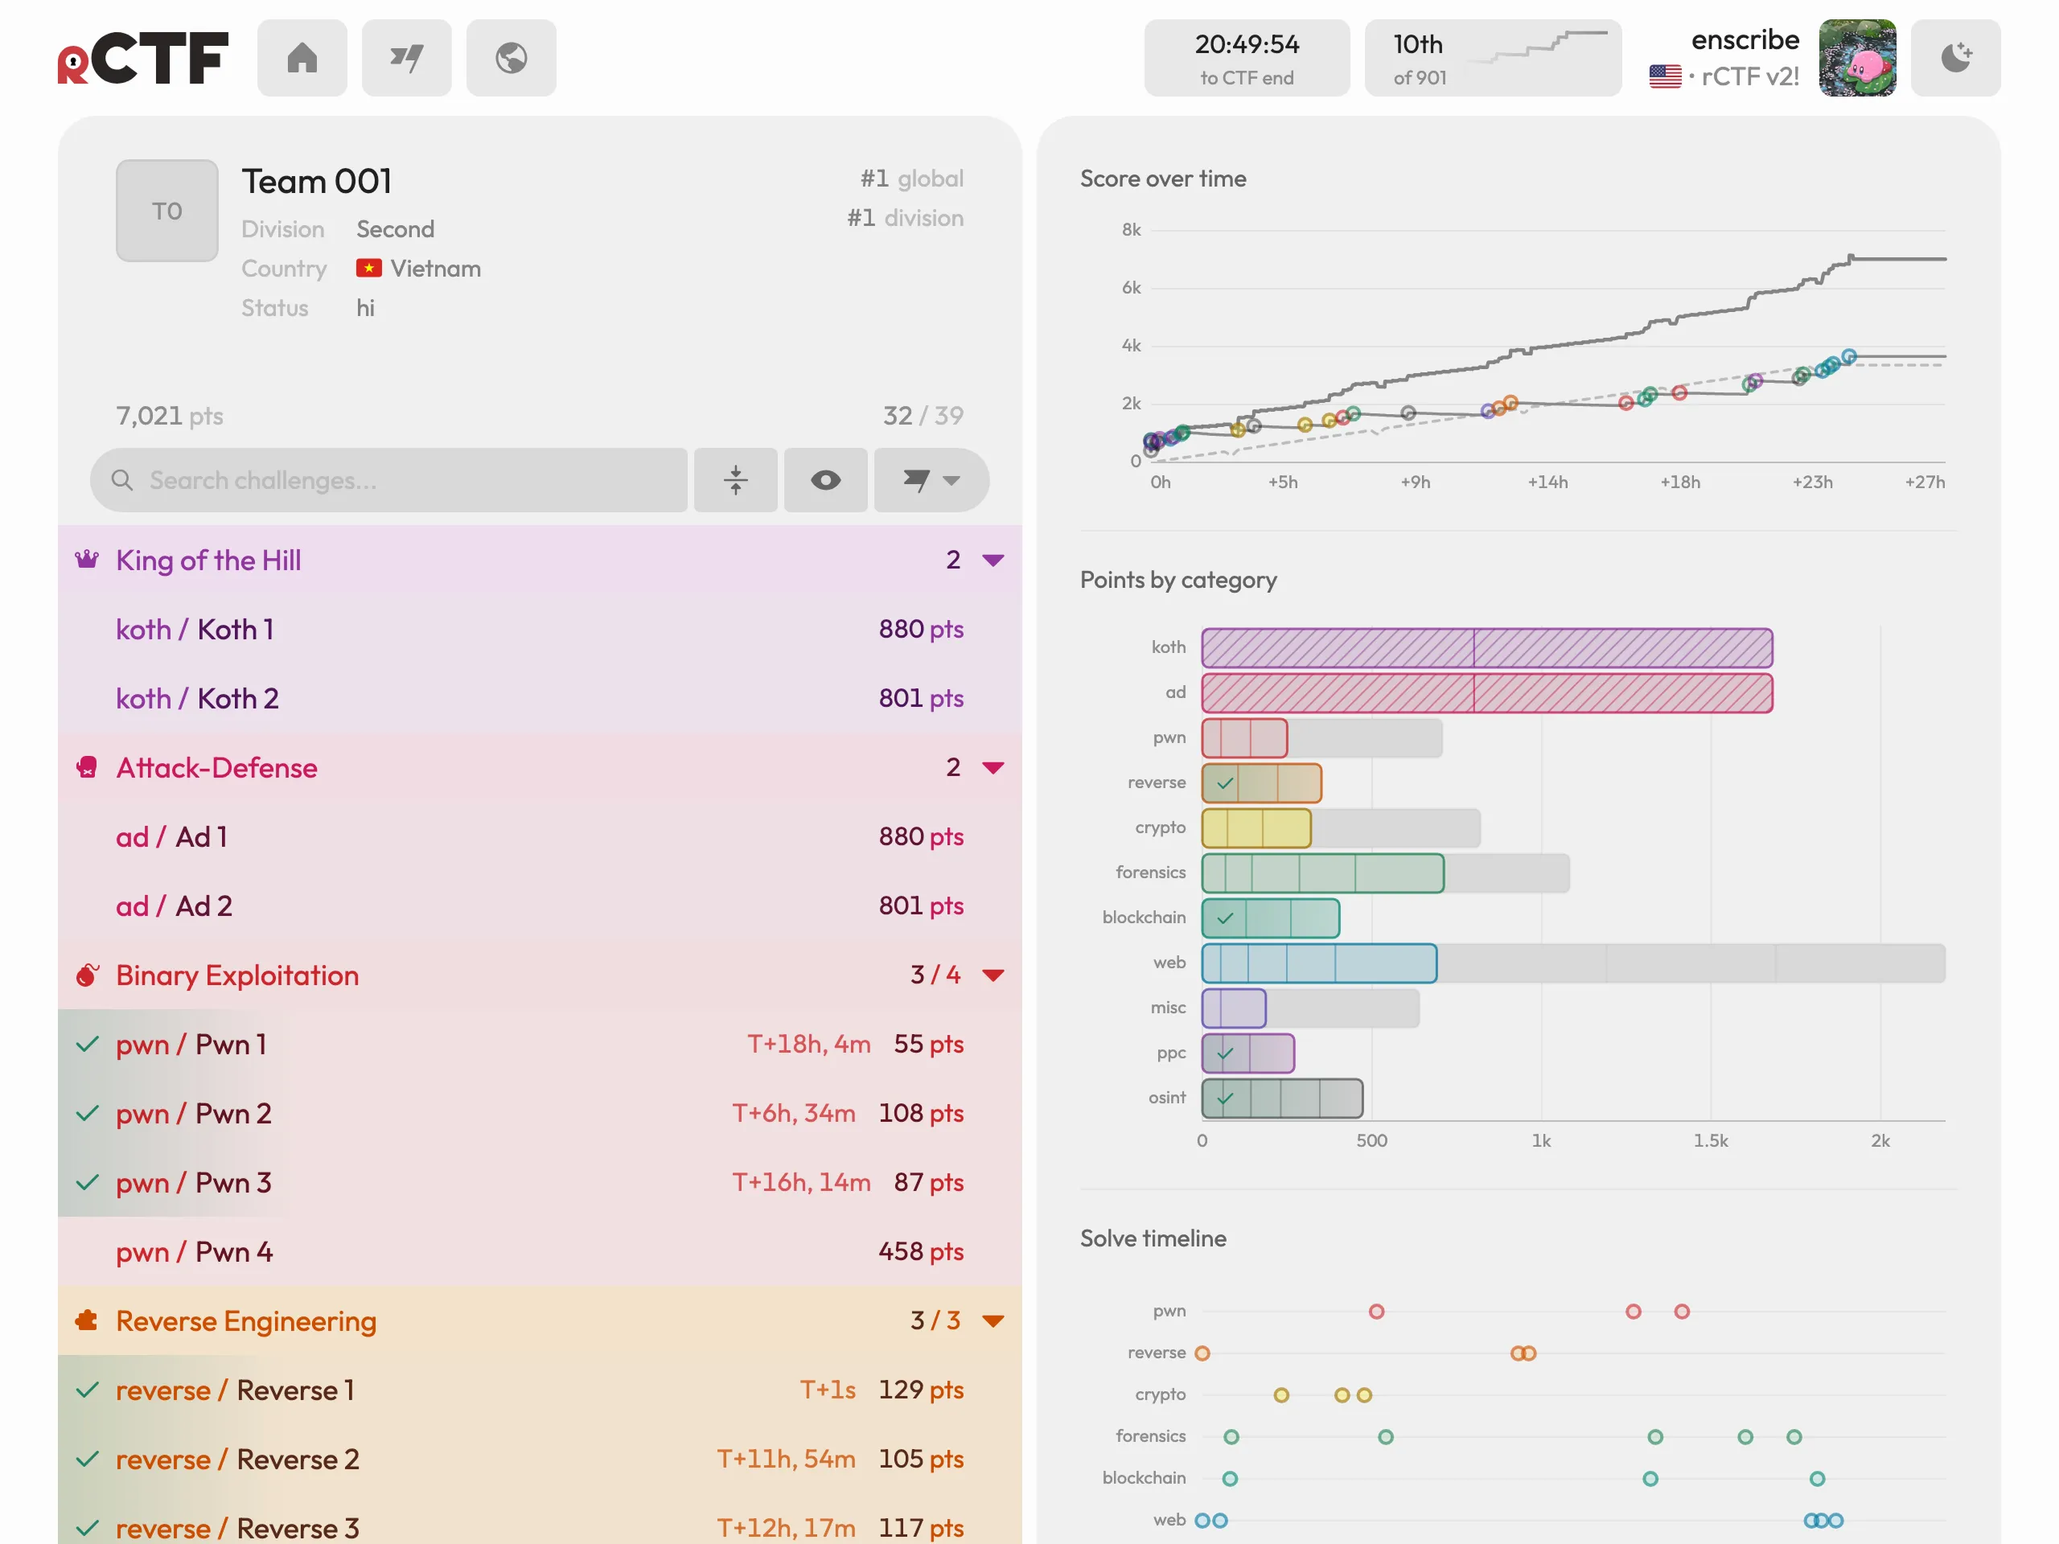Open enscribe profile avatar
Screen dimensions: 2059x1544
click(1857, 58)
